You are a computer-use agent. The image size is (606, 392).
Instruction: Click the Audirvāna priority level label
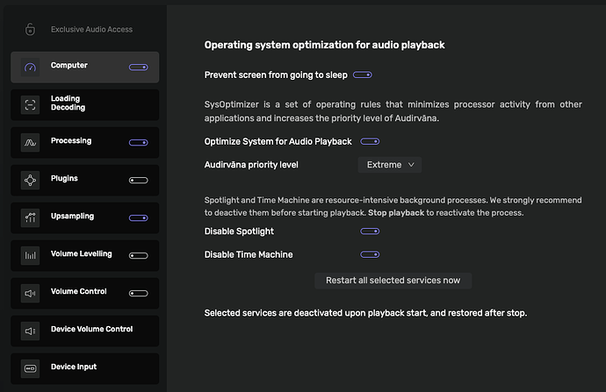tap(251, 165)
